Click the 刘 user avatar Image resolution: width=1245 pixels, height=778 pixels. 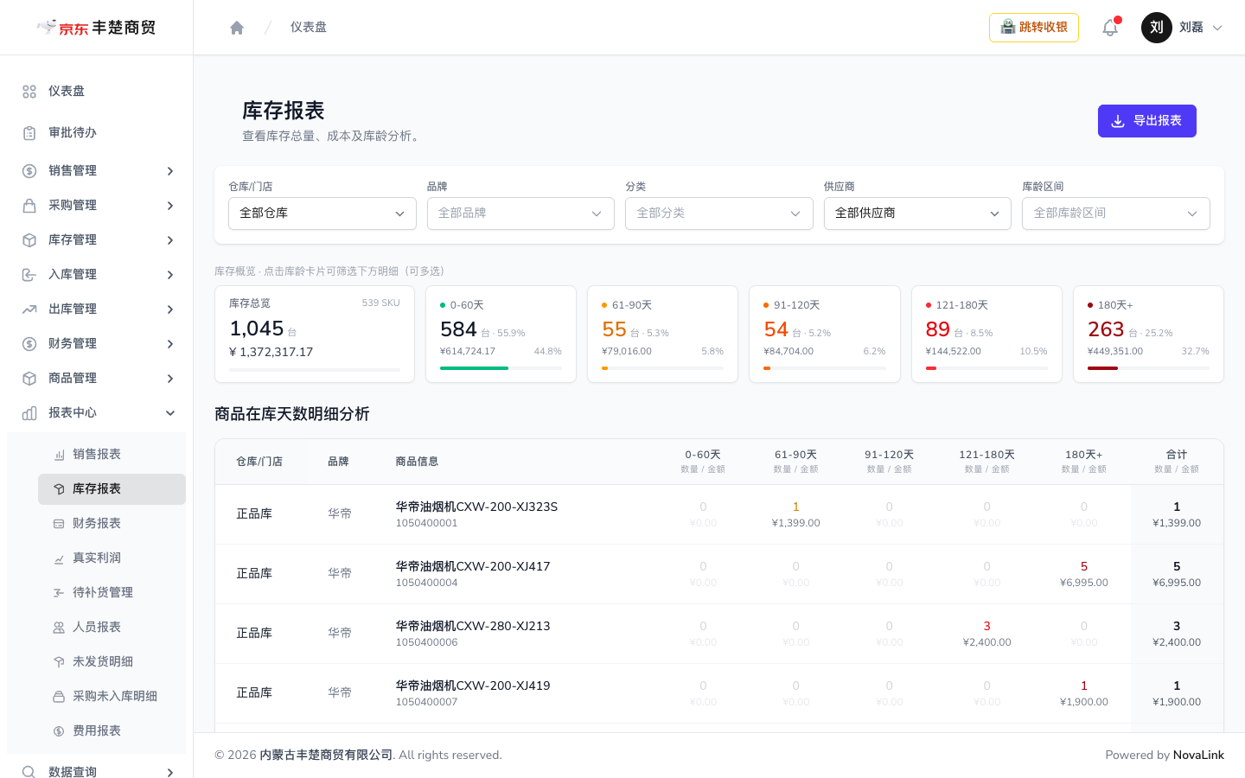pos(1157,28)
